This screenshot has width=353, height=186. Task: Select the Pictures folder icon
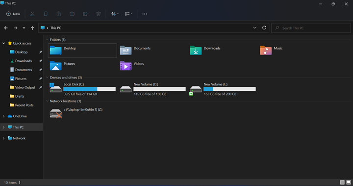tap(55, 66)
